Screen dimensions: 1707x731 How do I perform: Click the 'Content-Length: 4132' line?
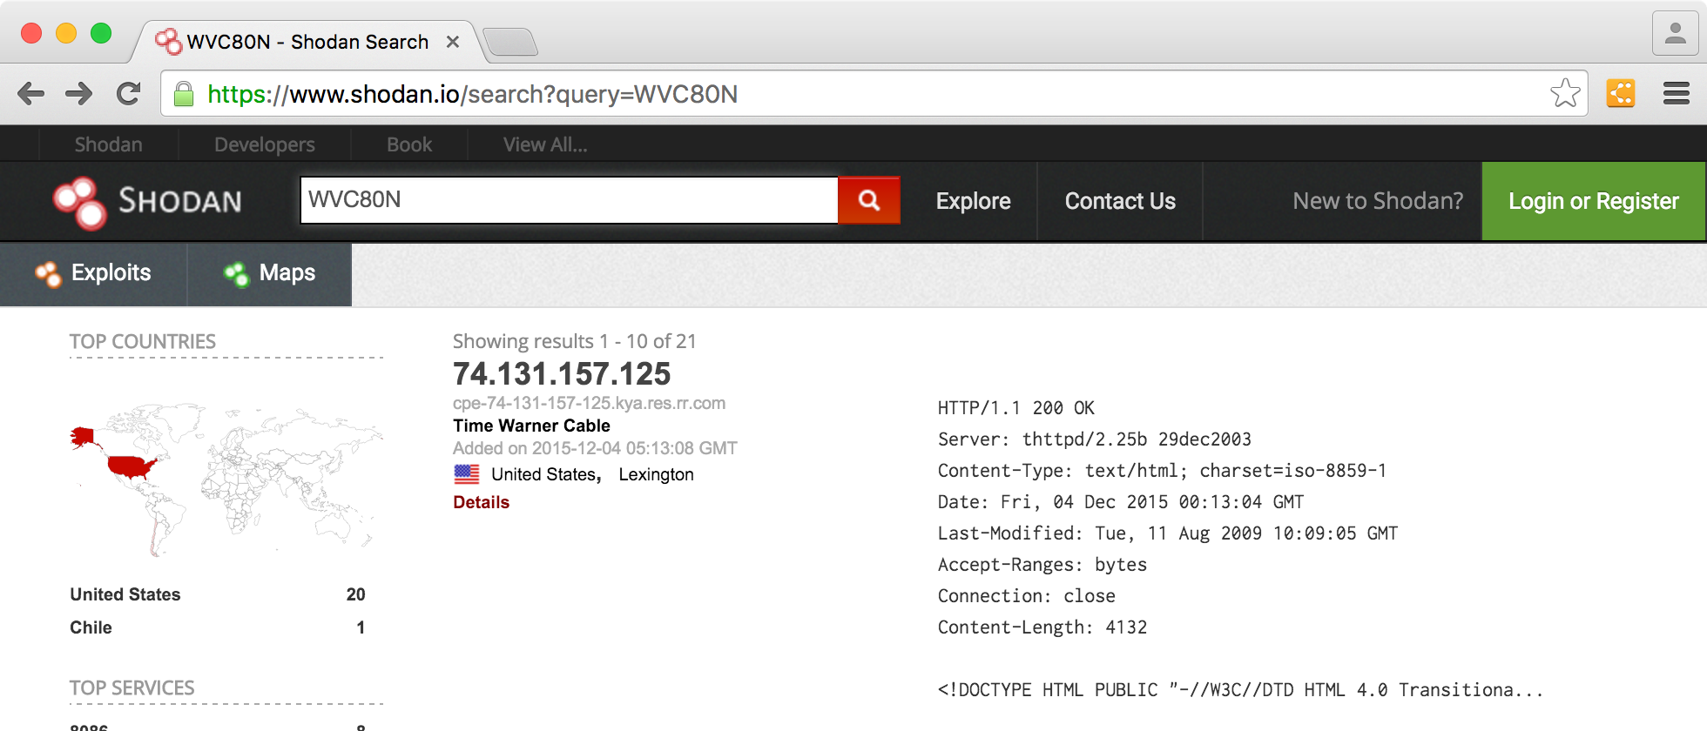(x=1042, y=627)
